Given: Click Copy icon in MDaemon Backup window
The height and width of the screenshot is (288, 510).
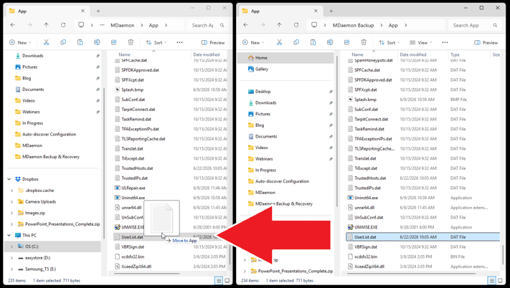Looking at the screenshot, I should 296,42.
